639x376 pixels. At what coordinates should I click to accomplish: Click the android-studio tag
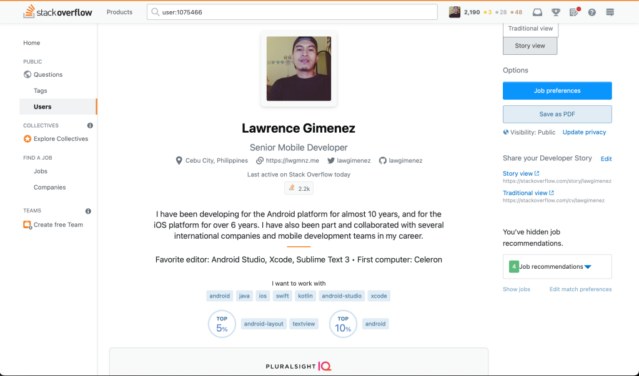click(341, 296)
